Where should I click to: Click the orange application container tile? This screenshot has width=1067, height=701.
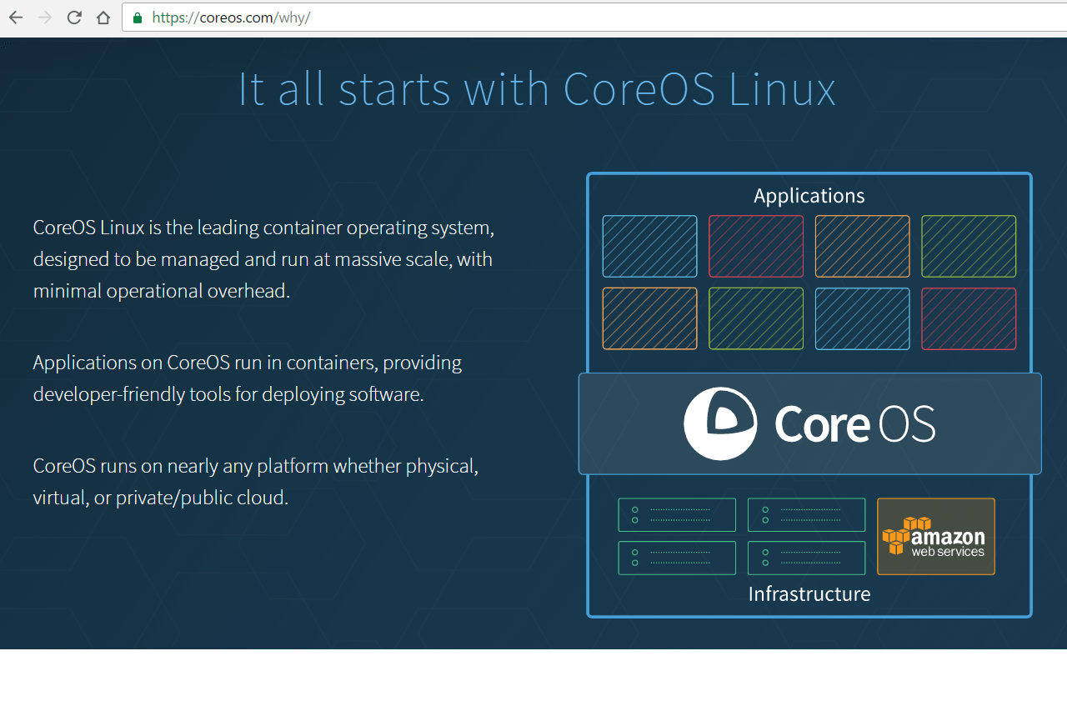click(862, 246)
